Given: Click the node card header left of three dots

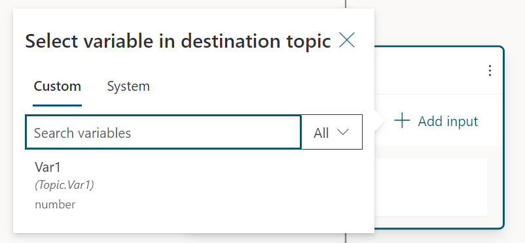Looking at the screenshot, I should (429, 71).
